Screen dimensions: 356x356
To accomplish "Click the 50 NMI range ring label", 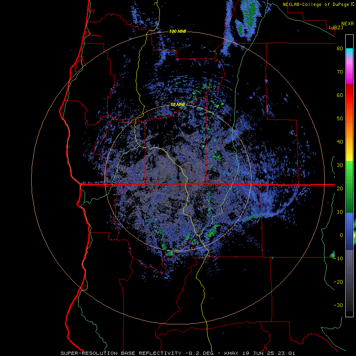I will click(178, 105).
